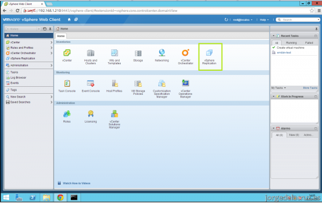This screenshot has height=203, width=322.
Task: Click the link icon beside the header home icon
Action: (x=76, y=19)
